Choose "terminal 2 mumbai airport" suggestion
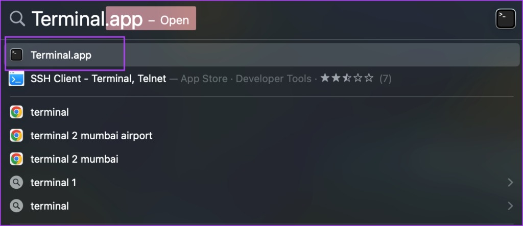Screen dimensions: 523x226 [x=91, y=136]
